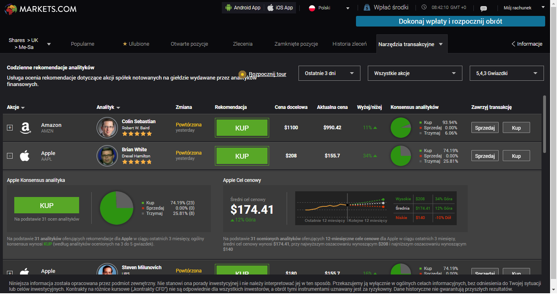Viewport: 557px width, 301px height.
Task: Open the Narzędzia transakcyjne dropdown arrow
Action: pyautogui.click(x=441, y=44)
